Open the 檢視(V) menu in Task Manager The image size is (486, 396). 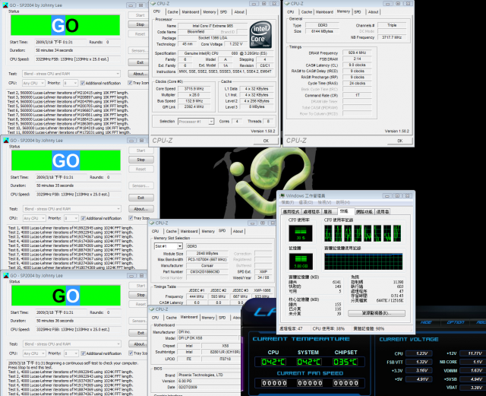tap(324, 202)
